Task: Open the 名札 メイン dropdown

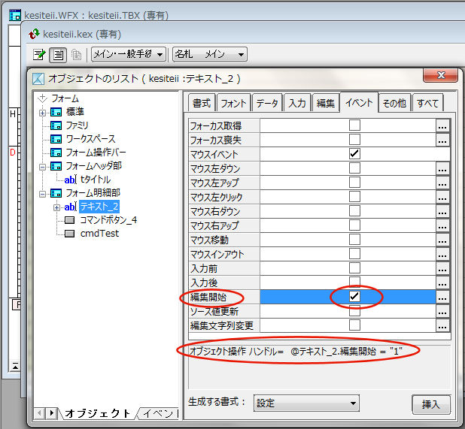Action: 209,54
